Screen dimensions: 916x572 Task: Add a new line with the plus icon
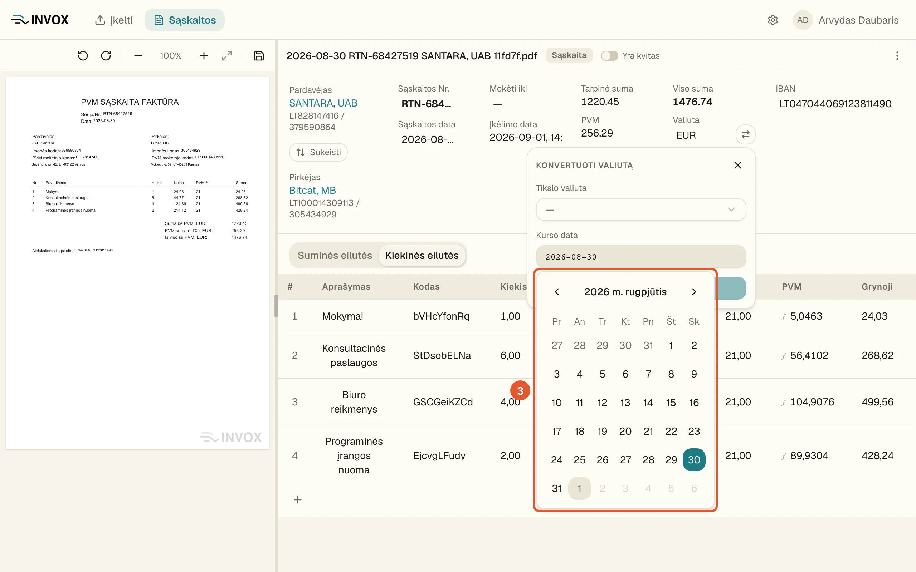pos(298,500)
